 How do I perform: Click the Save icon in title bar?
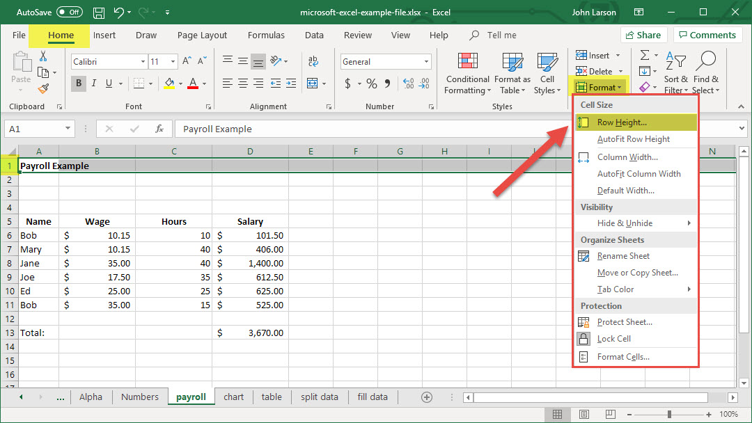99,13
